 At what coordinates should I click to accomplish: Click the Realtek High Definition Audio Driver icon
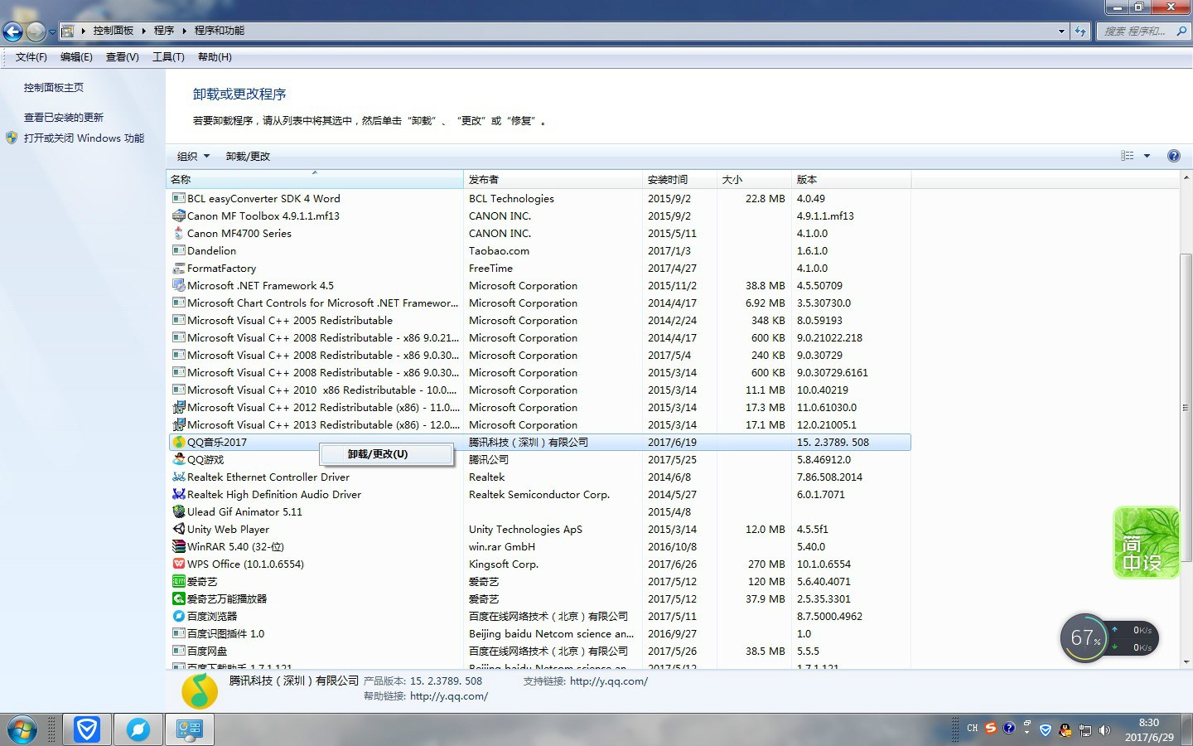(178, 495)
